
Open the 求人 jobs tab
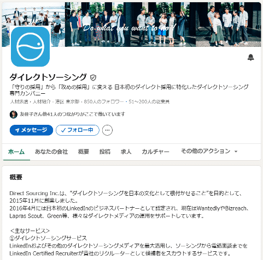point(126,152)
